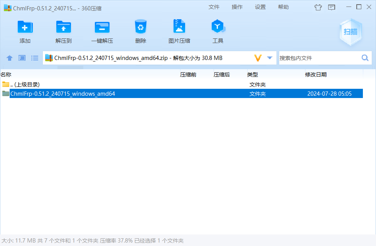Open the File (文件) menu
This screenshot has height=246, width=376.
point(214,7)
